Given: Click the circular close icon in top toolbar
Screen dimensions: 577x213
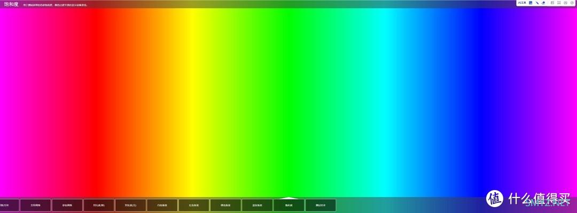Looking at the screenshot, I should (x=572, y=3).
